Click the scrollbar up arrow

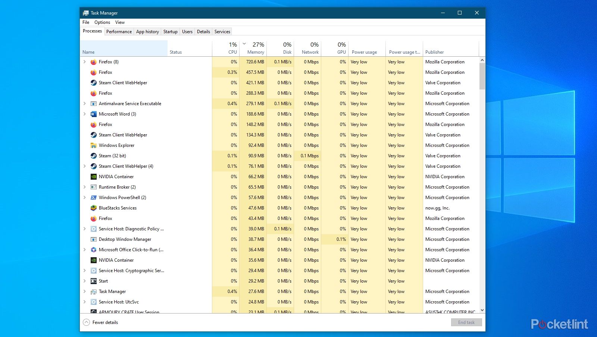click(x=482, y=60)
